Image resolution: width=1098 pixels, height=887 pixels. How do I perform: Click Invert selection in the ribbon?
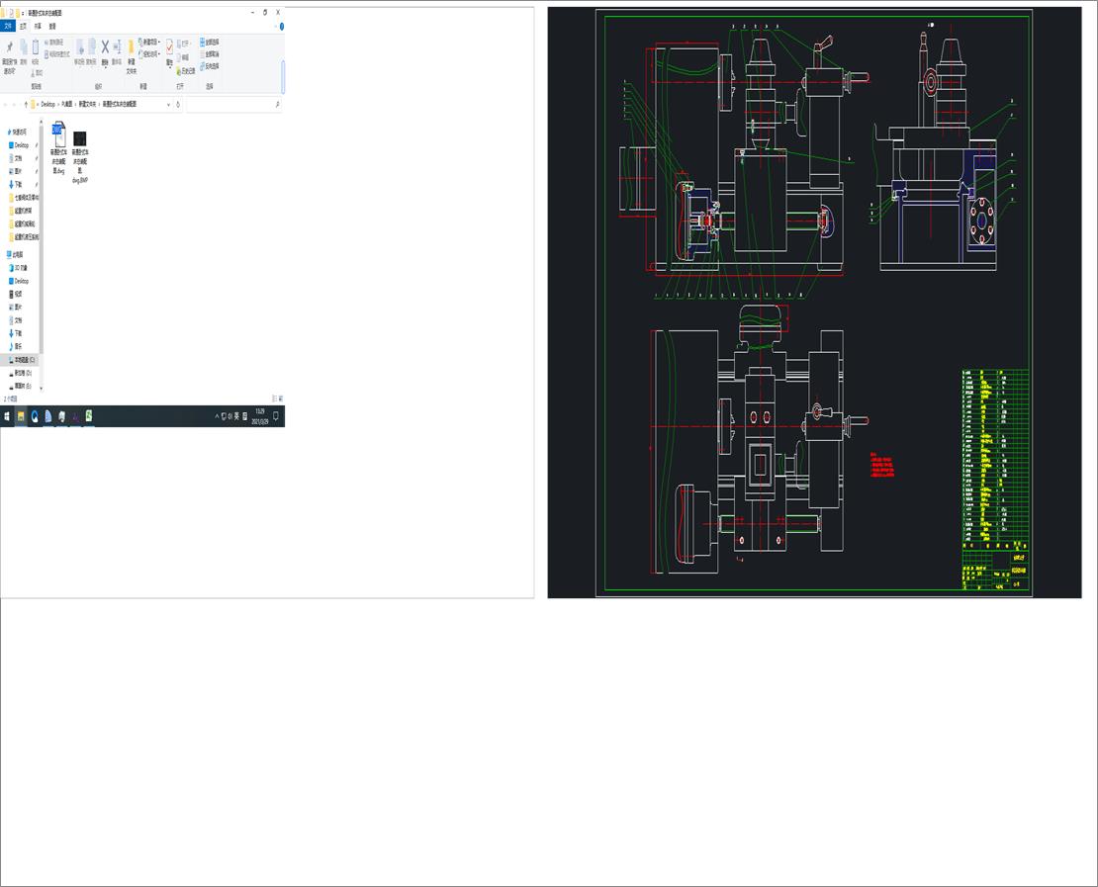click(210, 66)
